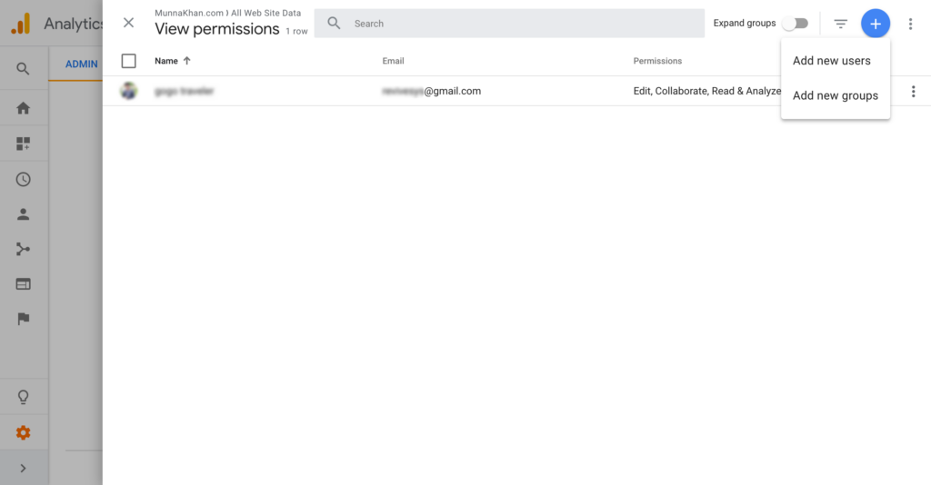Select Add new users menu option
This screenshot has height=485, width=931.
831,61
